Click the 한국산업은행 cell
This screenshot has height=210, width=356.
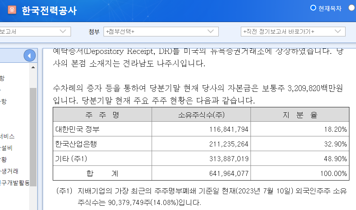click(102, 144)
